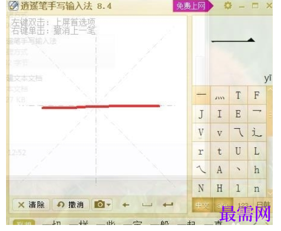Image resolution: width=281 pixels, height=231 pixels.
Task: Select candidate L in the grid
Action: (257, 151)
